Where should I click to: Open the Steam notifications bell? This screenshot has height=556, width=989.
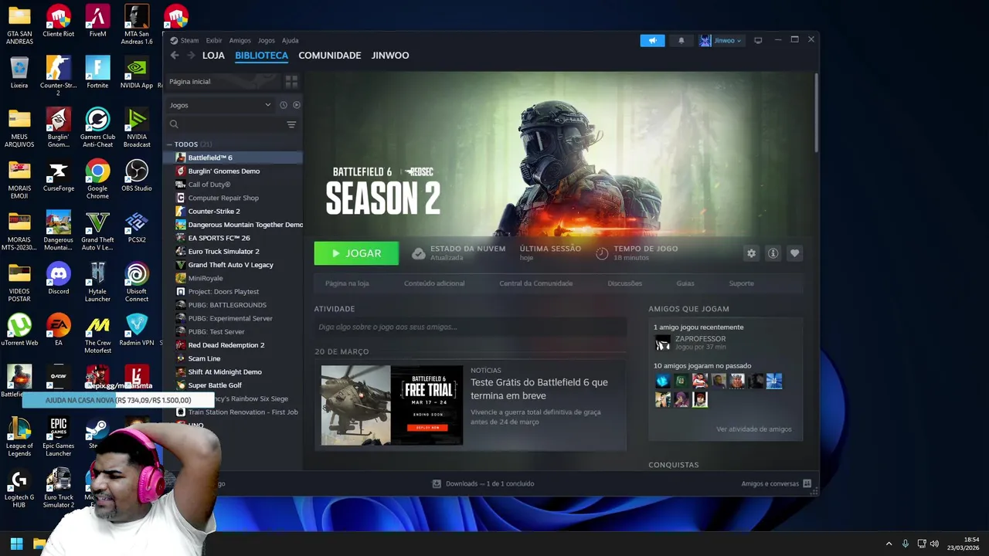pyautogui.click(x=681, y=40)
